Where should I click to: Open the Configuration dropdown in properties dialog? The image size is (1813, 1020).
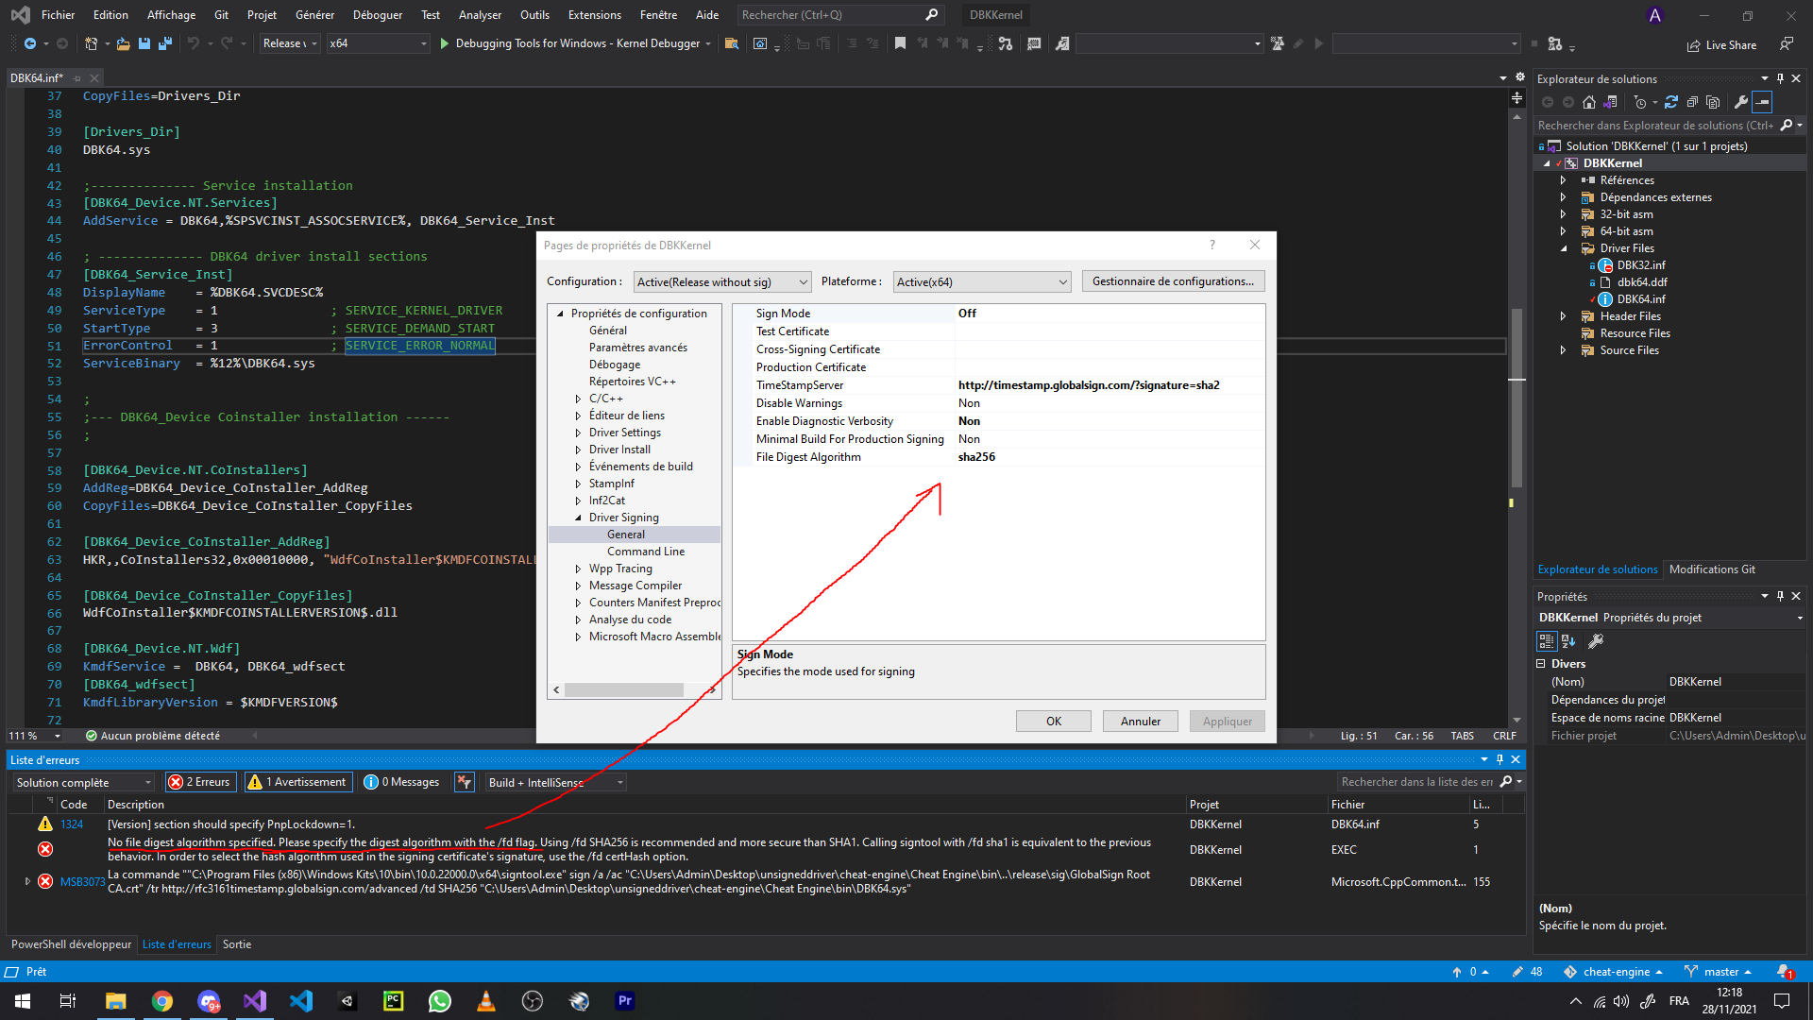721,282
